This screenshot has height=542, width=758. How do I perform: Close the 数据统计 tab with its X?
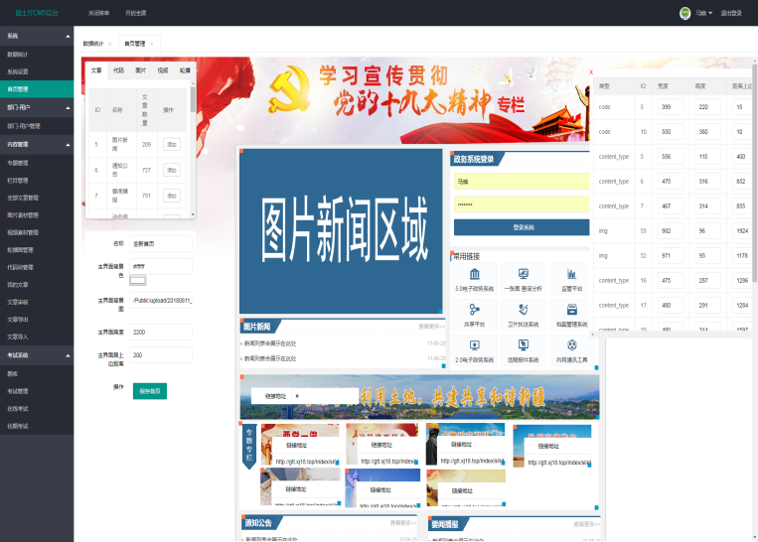(110, 44)
